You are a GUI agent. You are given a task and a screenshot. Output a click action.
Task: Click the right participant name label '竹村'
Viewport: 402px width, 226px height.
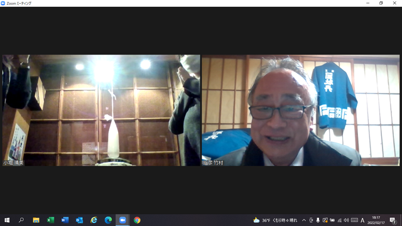click(213, 163)
